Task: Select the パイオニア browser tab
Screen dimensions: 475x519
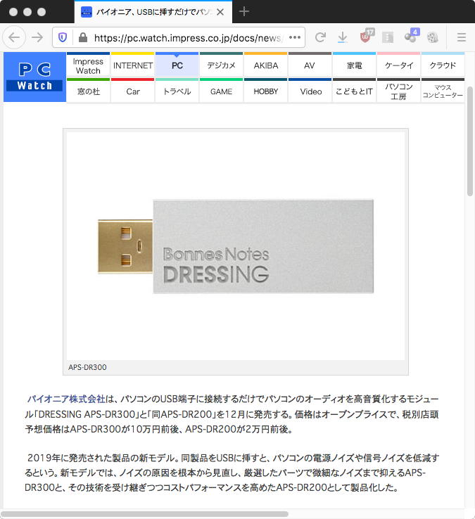Action: 153,12
